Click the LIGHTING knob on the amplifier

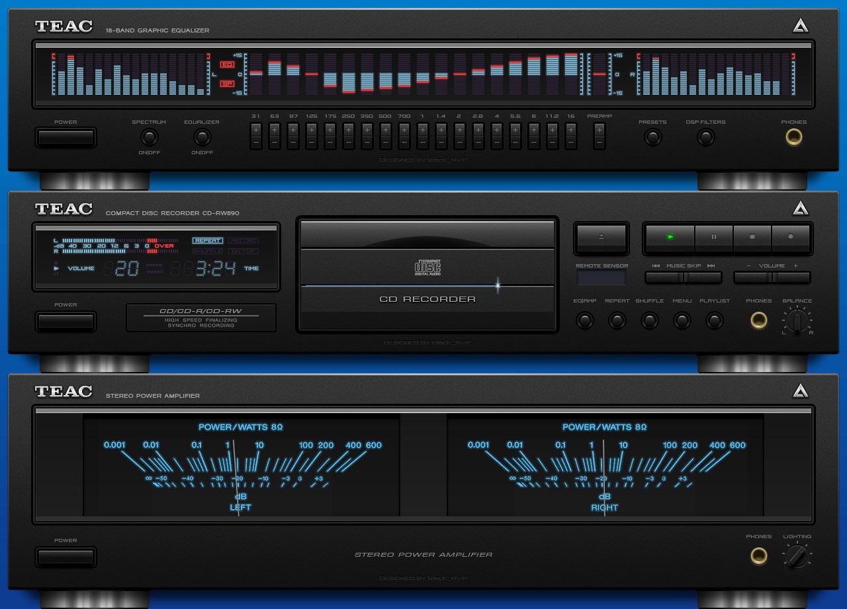[x=797, y=556]
